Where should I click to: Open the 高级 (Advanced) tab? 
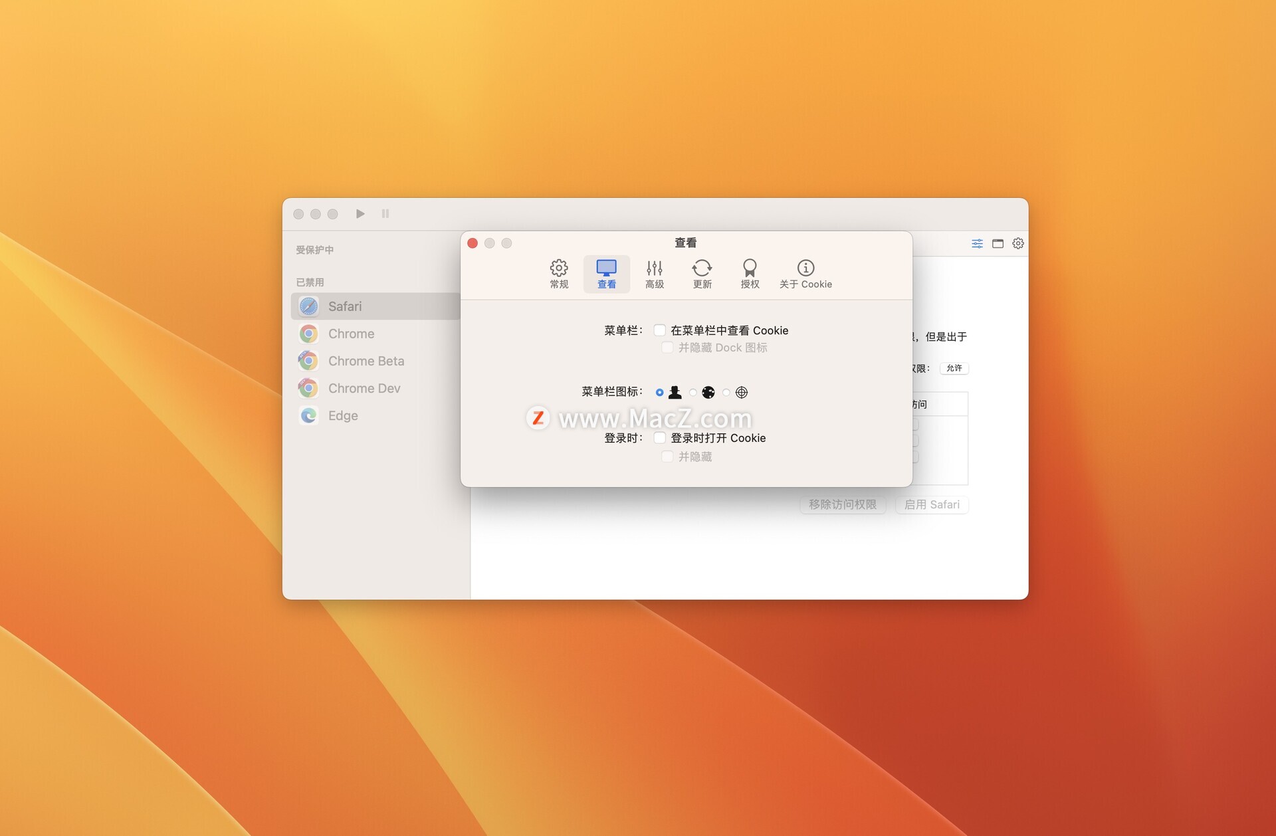655,274
